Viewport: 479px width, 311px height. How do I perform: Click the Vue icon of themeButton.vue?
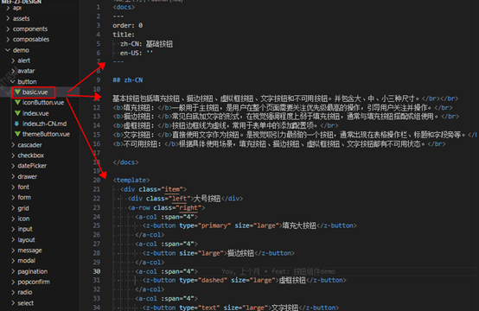coord(17,134)
